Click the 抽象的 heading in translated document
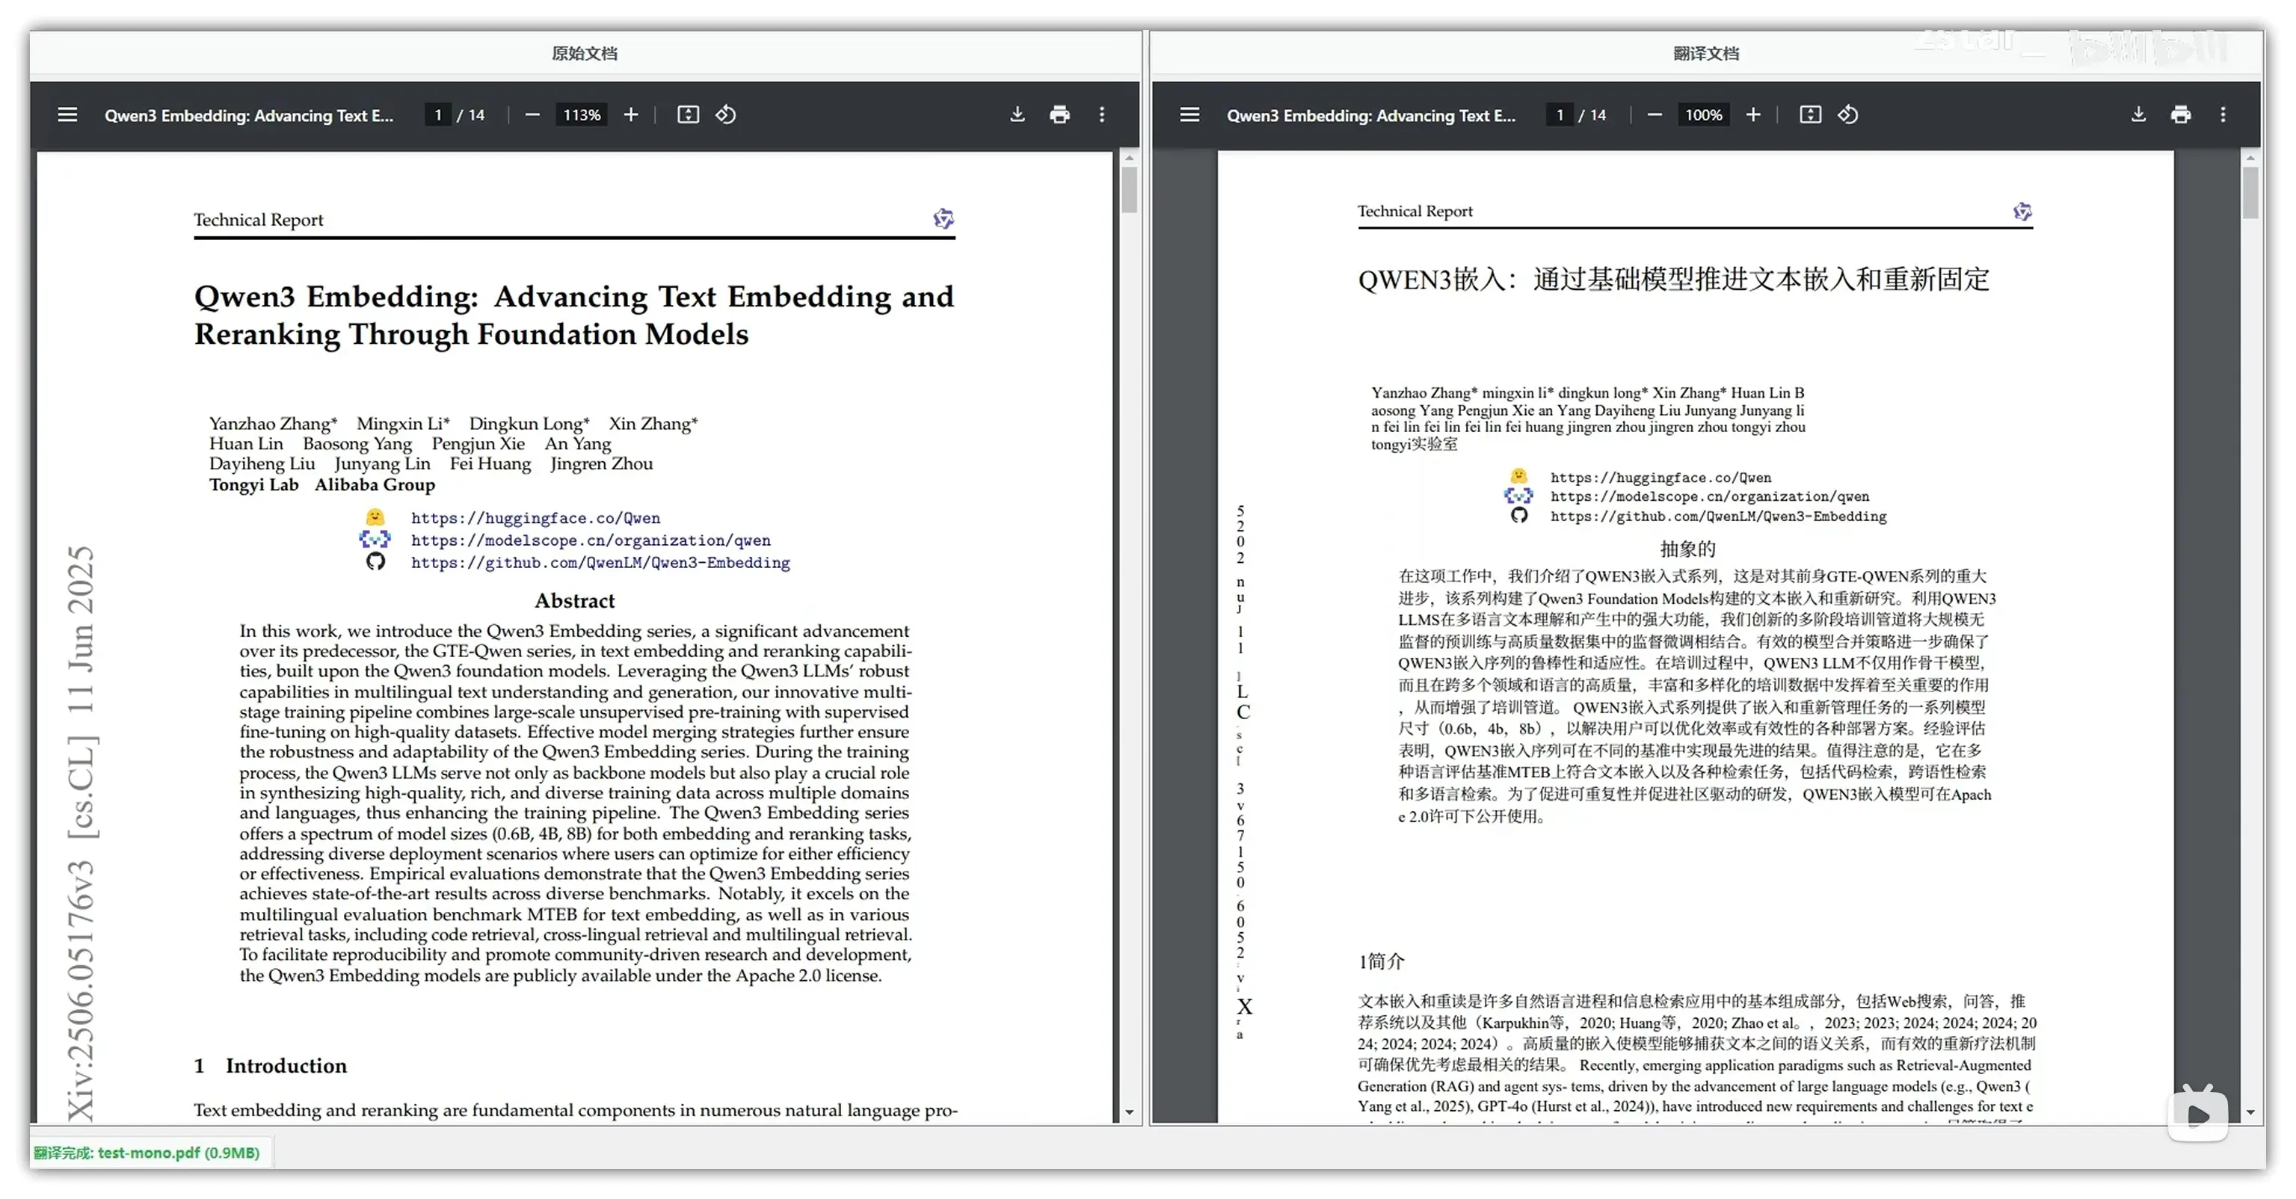The image size is (2296, 1199). (1687, 548)
